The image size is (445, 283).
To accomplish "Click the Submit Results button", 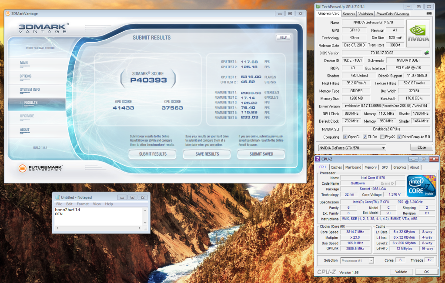I will click(x=153, y=154).
